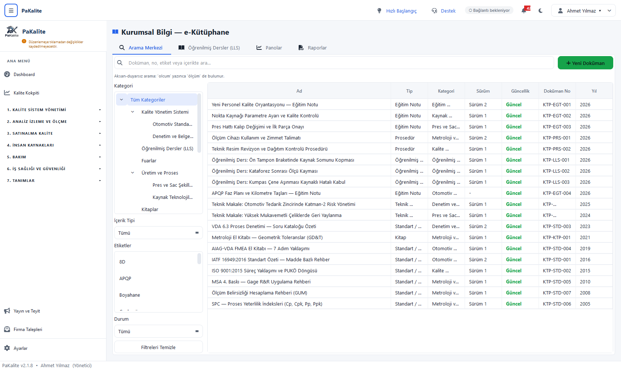Click the Filtreleri Temizle button
621x369 pixels.
159,347
